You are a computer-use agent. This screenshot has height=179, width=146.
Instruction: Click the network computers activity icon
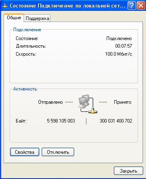[x=88, y=104]
